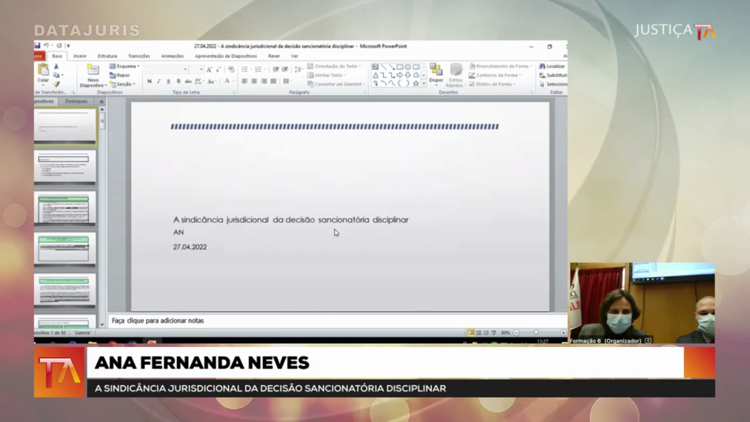Click the Repor reset button
Viewport: 750px width, 422px height.
(120, 75)
